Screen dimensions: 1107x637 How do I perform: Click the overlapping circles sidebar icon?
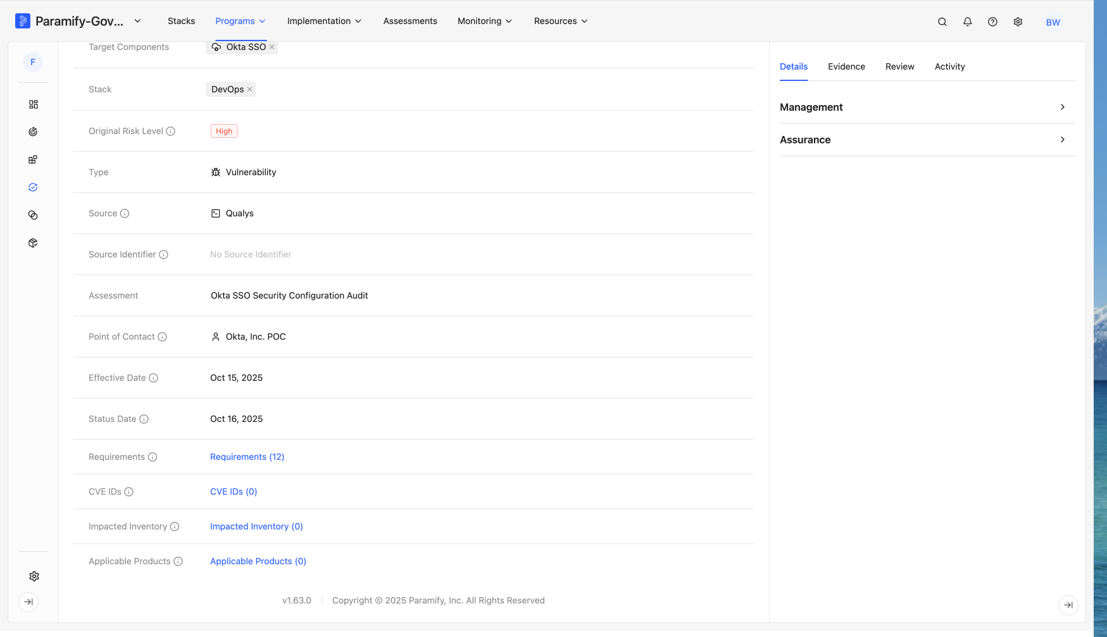point(33,215)
